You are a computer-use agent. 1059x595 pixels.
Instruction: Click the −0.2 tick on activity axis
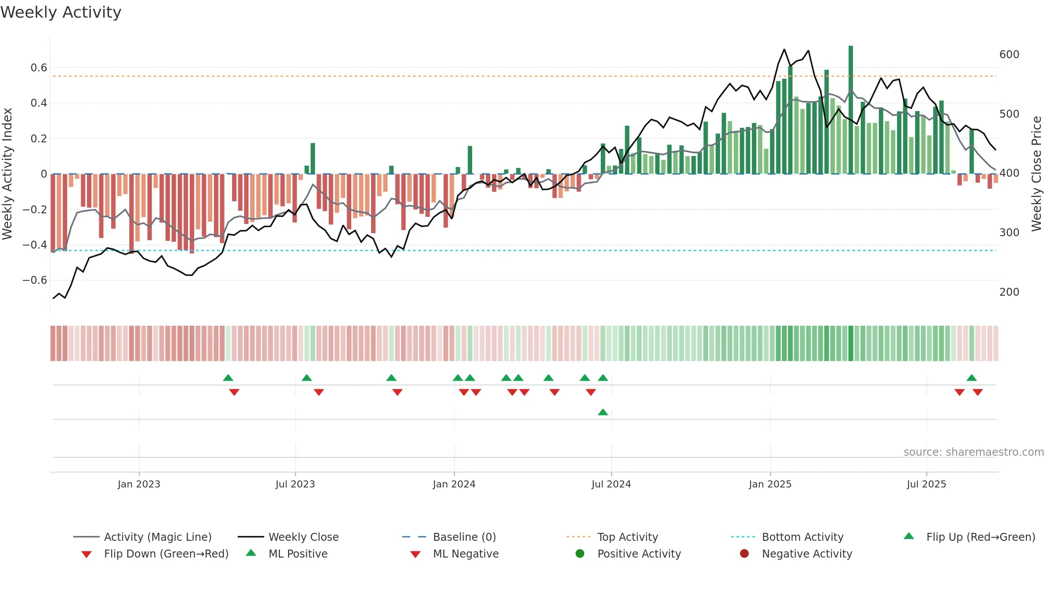pyautogui.click(x=35, y=209)
